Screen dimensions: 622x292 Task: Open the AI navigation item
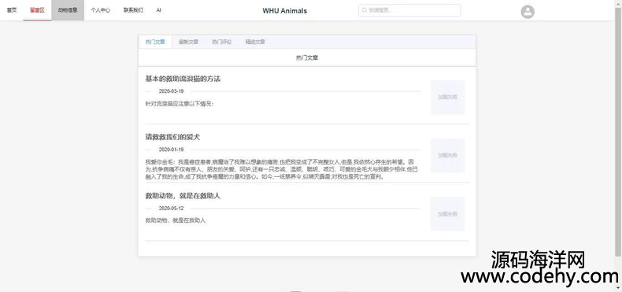pos(159,10)
